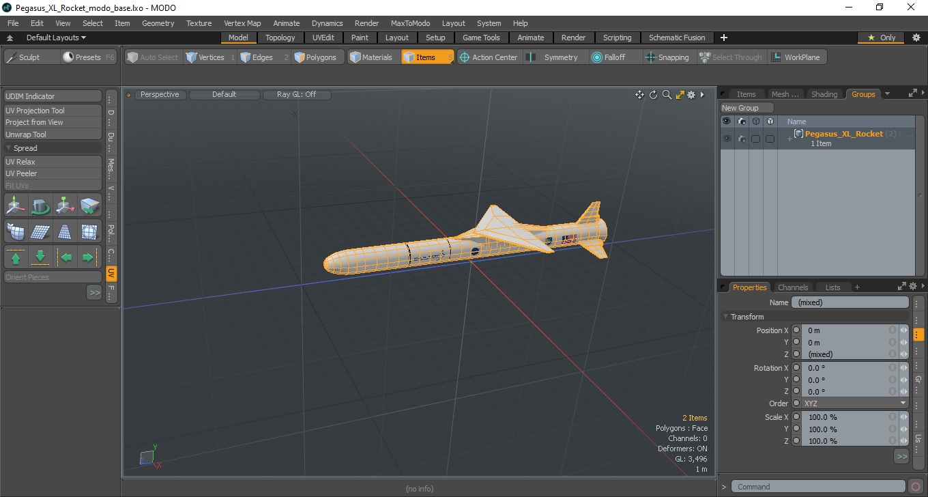Switch to the Channels tab
928x497 pixels.
click(793, 287)
